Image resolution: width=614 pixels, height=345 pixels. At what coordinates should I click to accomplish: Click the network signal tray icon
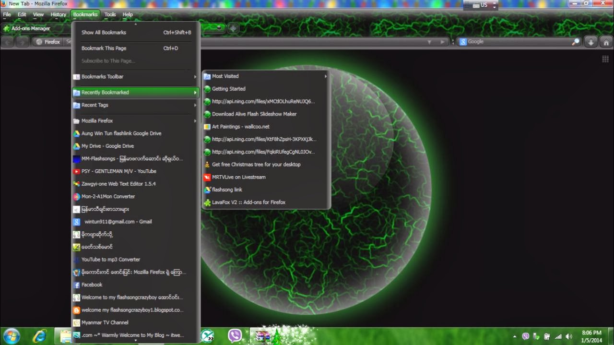click(558, 336)
